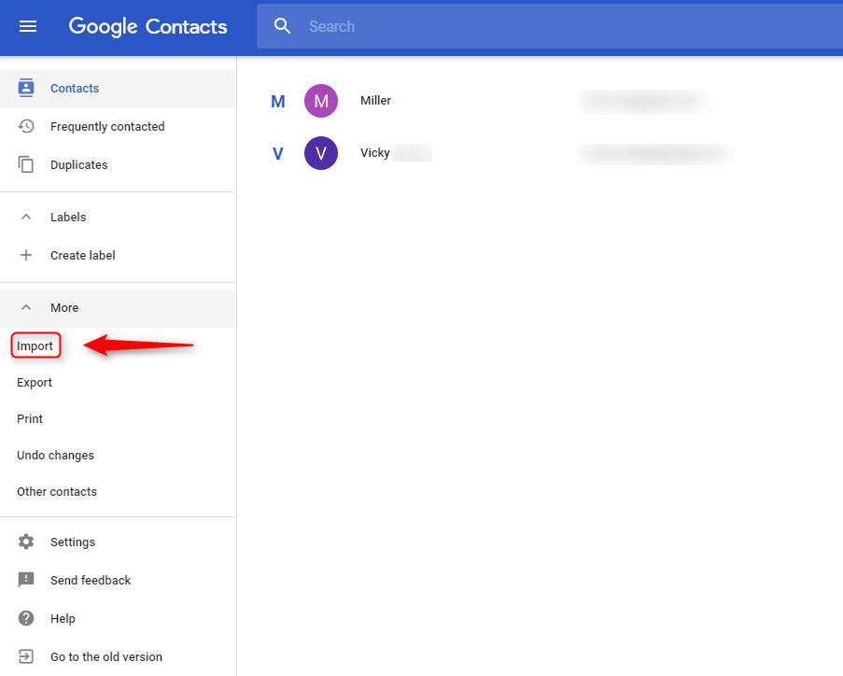Collapse the More section
Viewport: 843px width, 676px height.
click(x=26, y=307)
